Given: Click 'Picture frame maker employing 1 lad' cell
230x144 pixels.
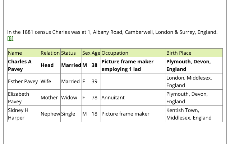Looking at the screenshot, I should pos(133,65).
